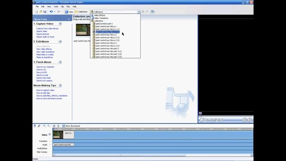This screenshot has height=161, width=286.
Task: Open the Clip menu
Action: pos(62,7)
